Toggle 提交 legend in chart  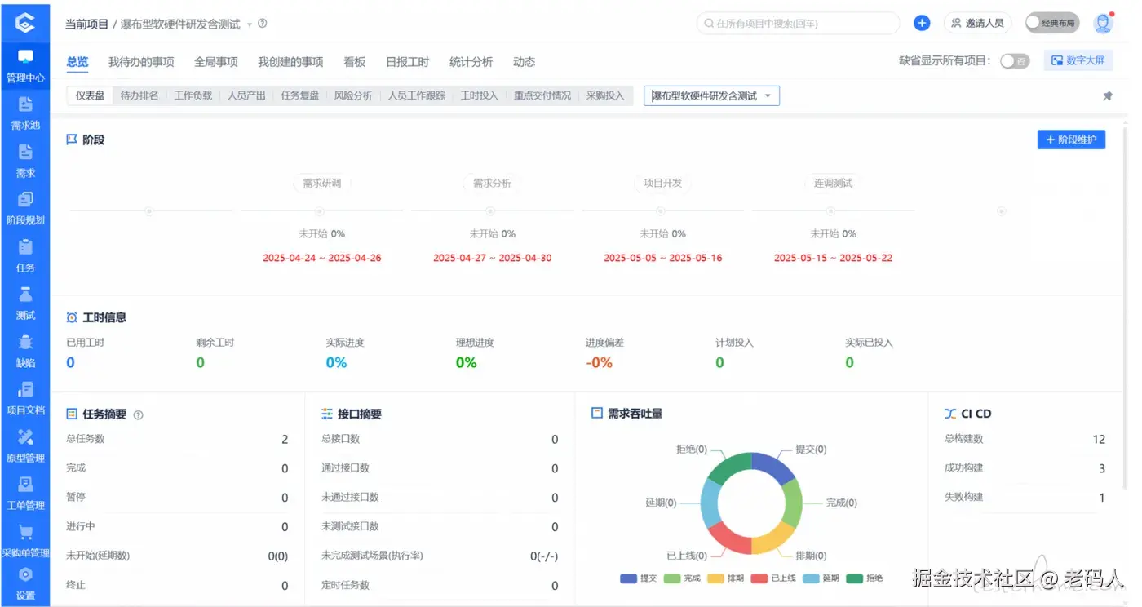[638, 578]
